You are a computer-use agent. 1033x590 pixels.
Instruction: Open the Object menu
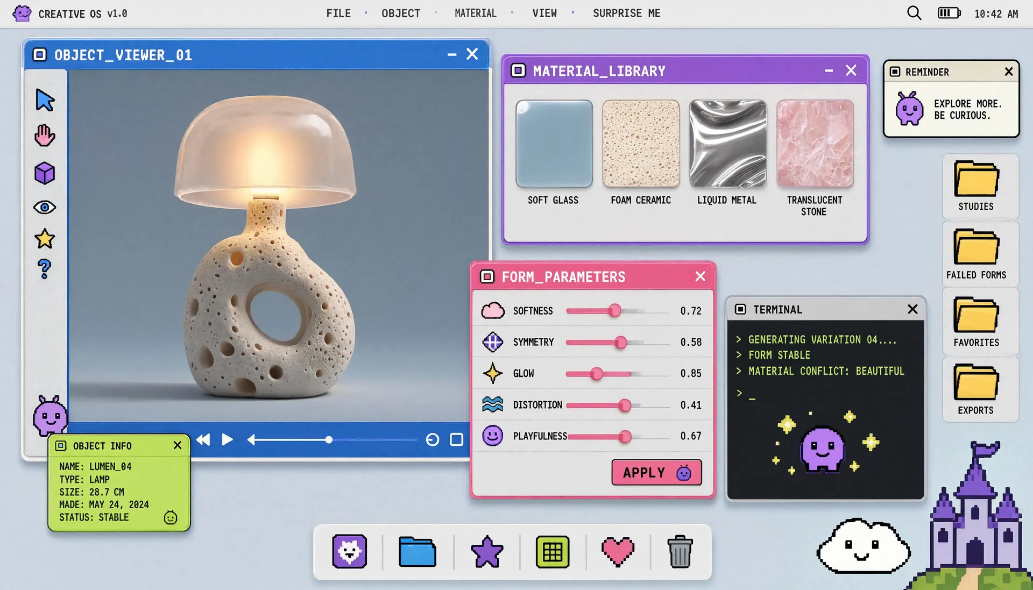click(x=401, y=13)
